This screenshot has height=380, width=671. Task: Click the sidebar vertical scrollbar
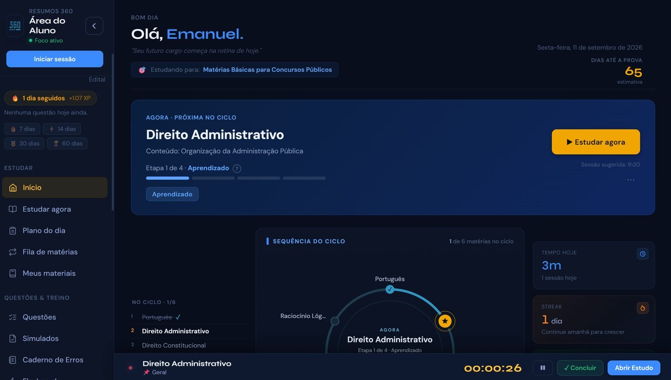coord(113,132)
